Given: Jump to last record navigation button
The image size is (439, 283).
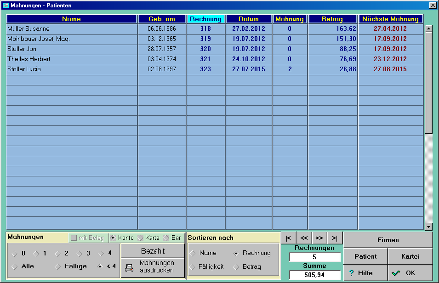Looking at the screenshot, I should pyautogui.click(x=335, y=238).
